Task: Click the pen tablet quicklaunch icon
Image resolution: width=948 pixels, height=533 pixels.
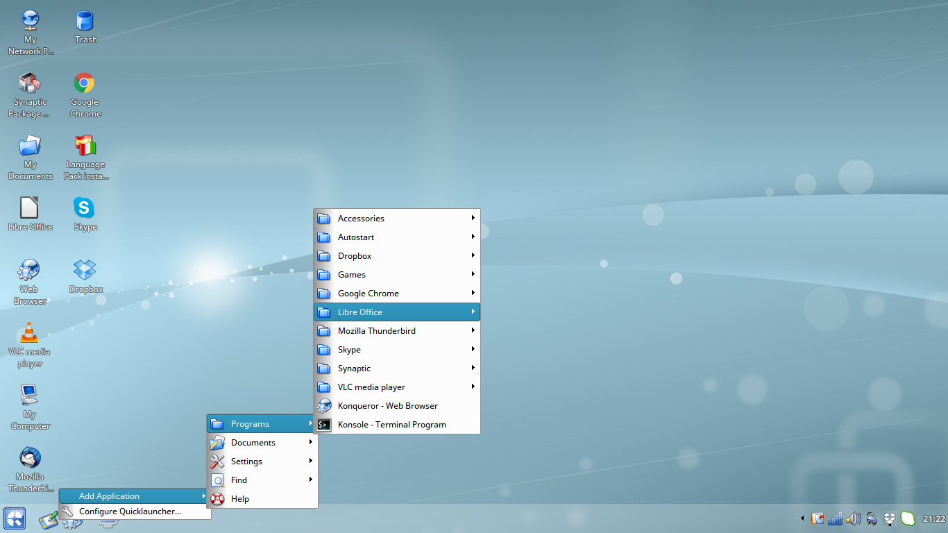Action: (x=49, y=519)
